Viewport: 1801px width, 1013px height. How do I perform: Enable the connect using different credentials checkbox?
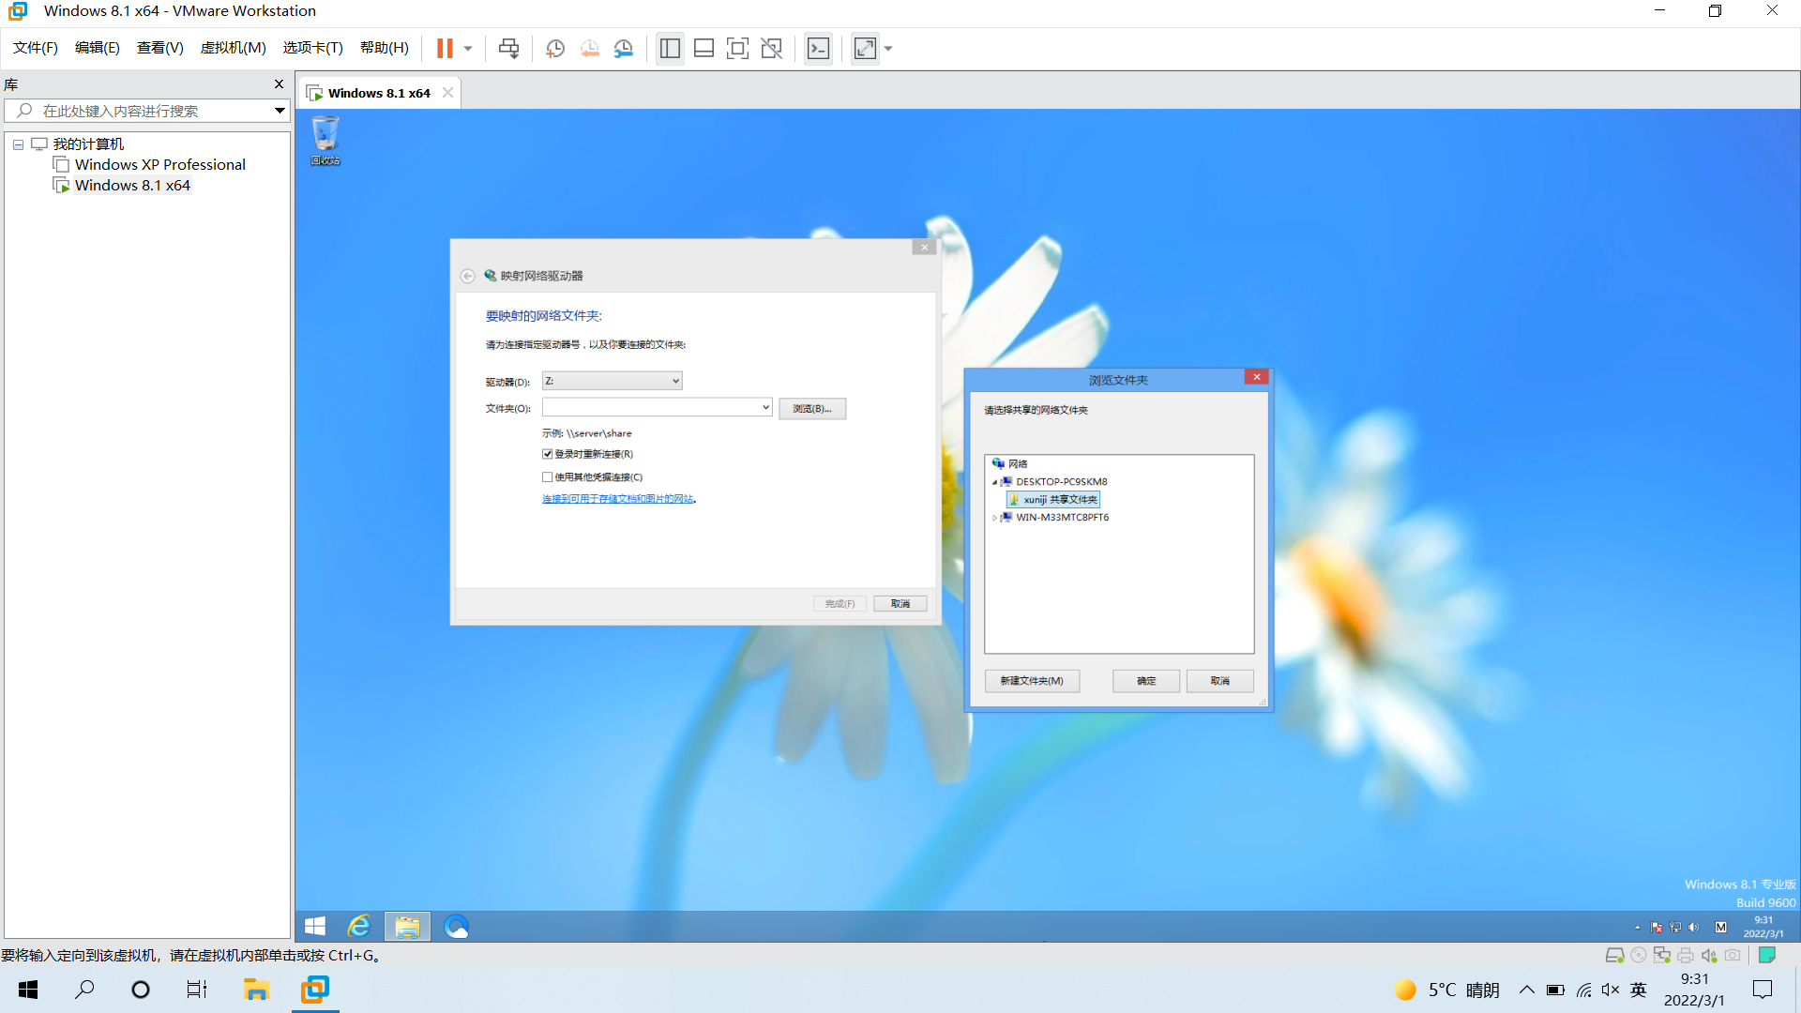[548, 477]
